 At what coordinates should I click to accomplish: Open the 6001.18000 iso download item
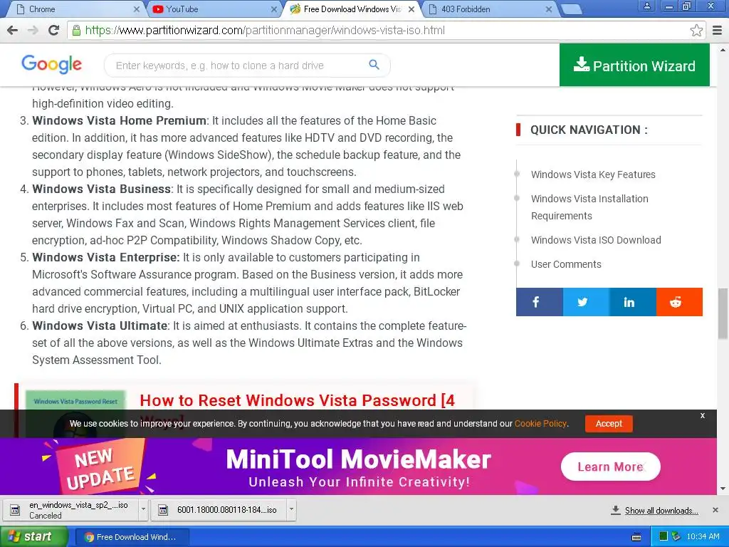pos(219,510)
